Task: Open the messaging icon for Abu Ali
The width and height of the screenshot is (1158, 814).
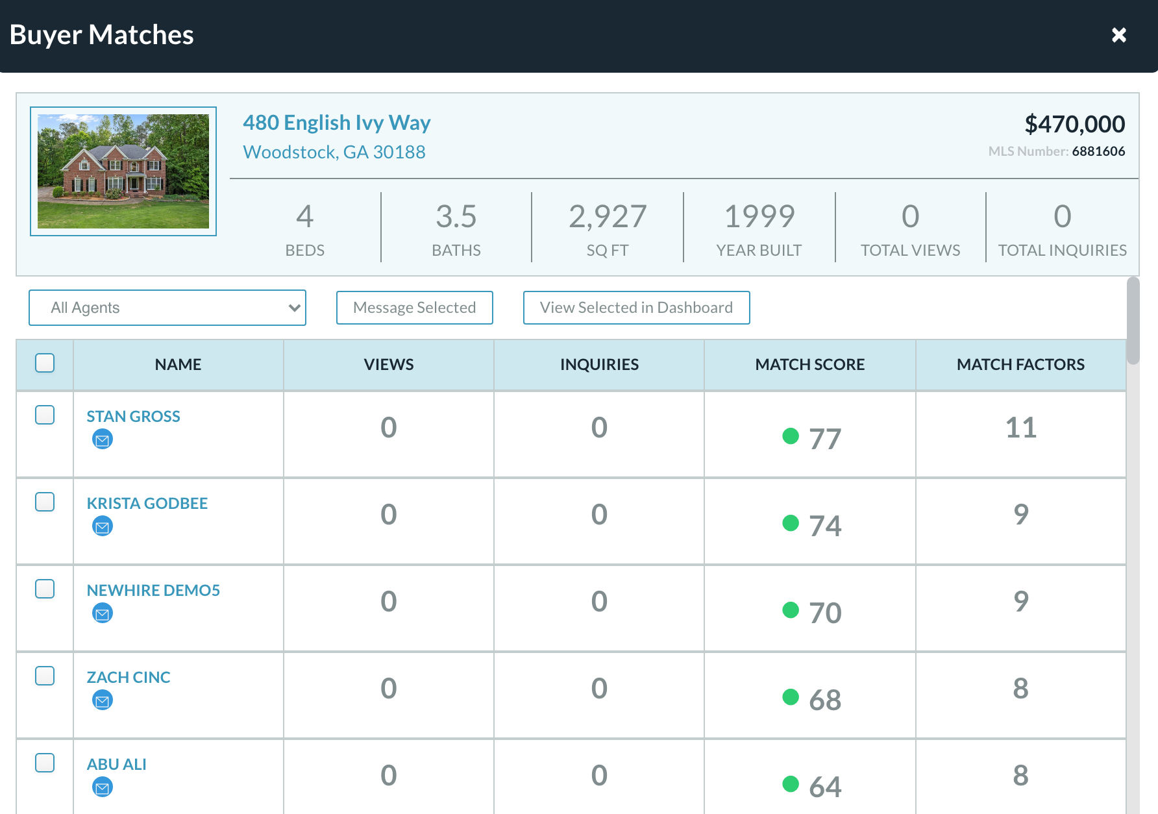Action: pyautogui.click(x=102, y=787)
